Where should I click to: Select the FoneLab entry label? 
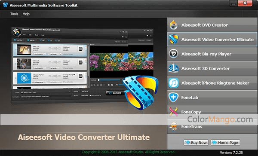tap(190, 98)
